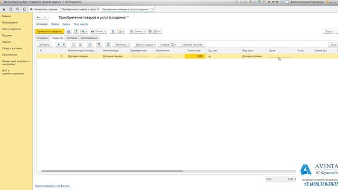Open the НСИ и администрирование sidebar section
Image resolution: width=338 pixels, height=190 pixels.
pyautogui.click(x=13, y=72)
